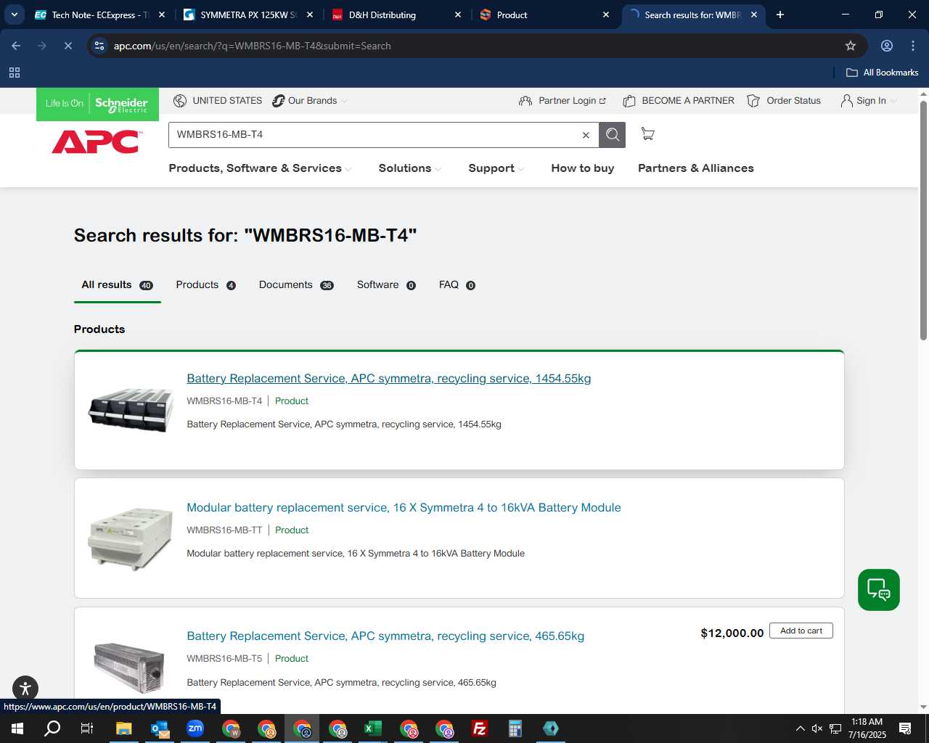The height and width of the screenshot is (743, 929).
Task: Open Excel from taskbar
Action: pyautogui.click(x=372, y=728)
